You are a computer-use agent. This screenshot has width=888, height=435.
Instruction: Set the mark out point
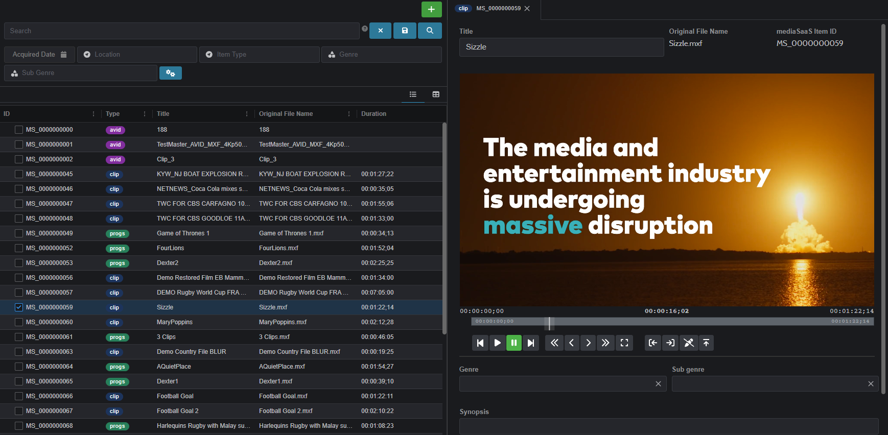[x=670, y=343]
